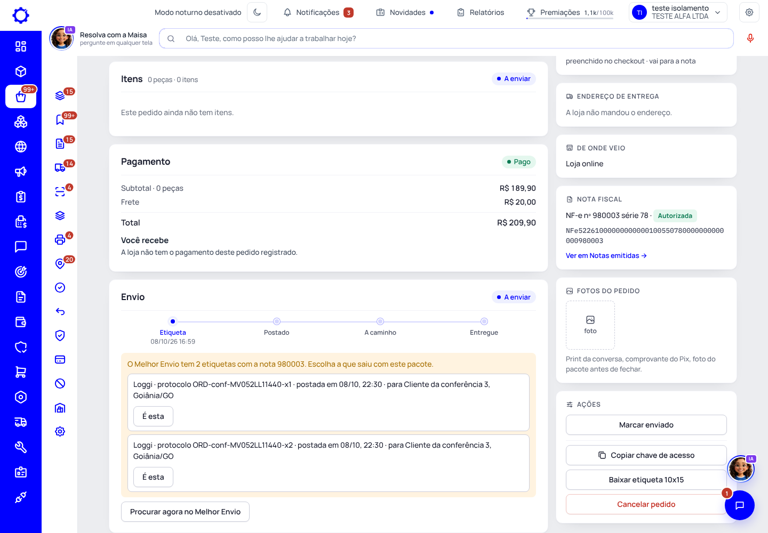Click the return arrow icon in the submenu
The height and width of the screenshot is (533, 768).
pos(60,312)
